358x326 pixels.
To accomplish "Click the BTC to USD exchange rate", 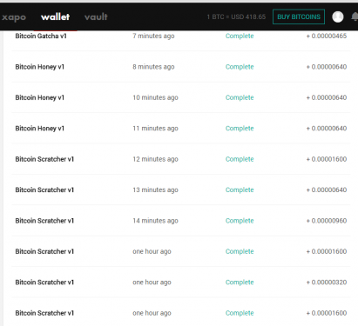I will (x=236, y=17).
